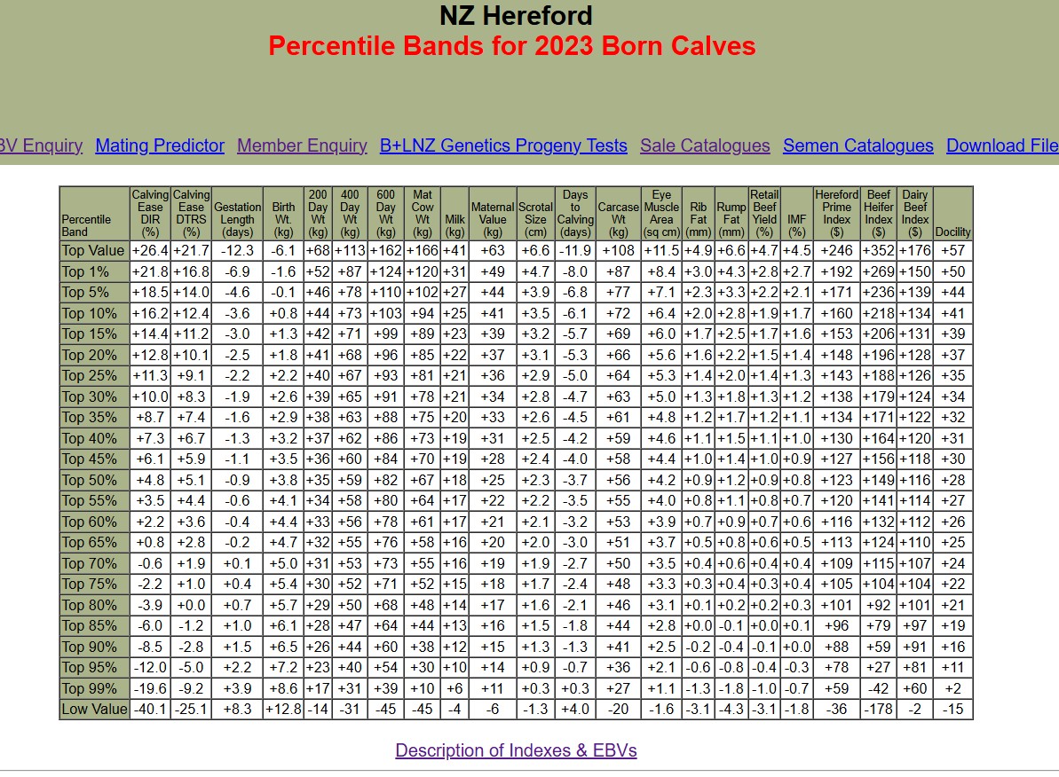The width and height of the screenshot is (1059, 777).
Task: Click the Birth Wt. column header
Action: pyautogui.click(x=283, y=214)
